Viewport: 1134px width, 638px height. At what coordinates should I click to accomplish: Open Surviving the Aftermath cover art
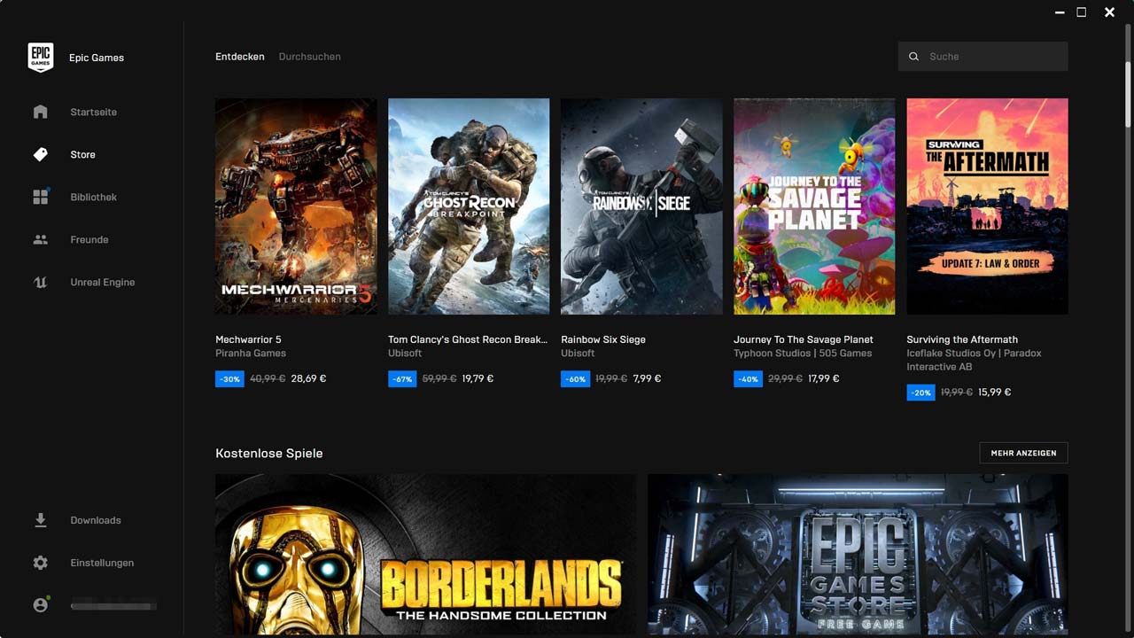click(x=987, y=206)
